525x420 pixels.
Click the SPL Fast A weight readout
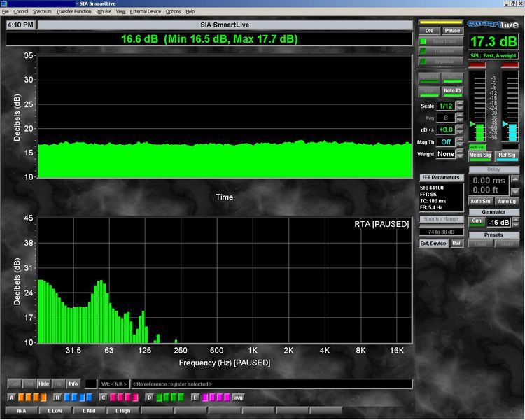tap(493, 55)
